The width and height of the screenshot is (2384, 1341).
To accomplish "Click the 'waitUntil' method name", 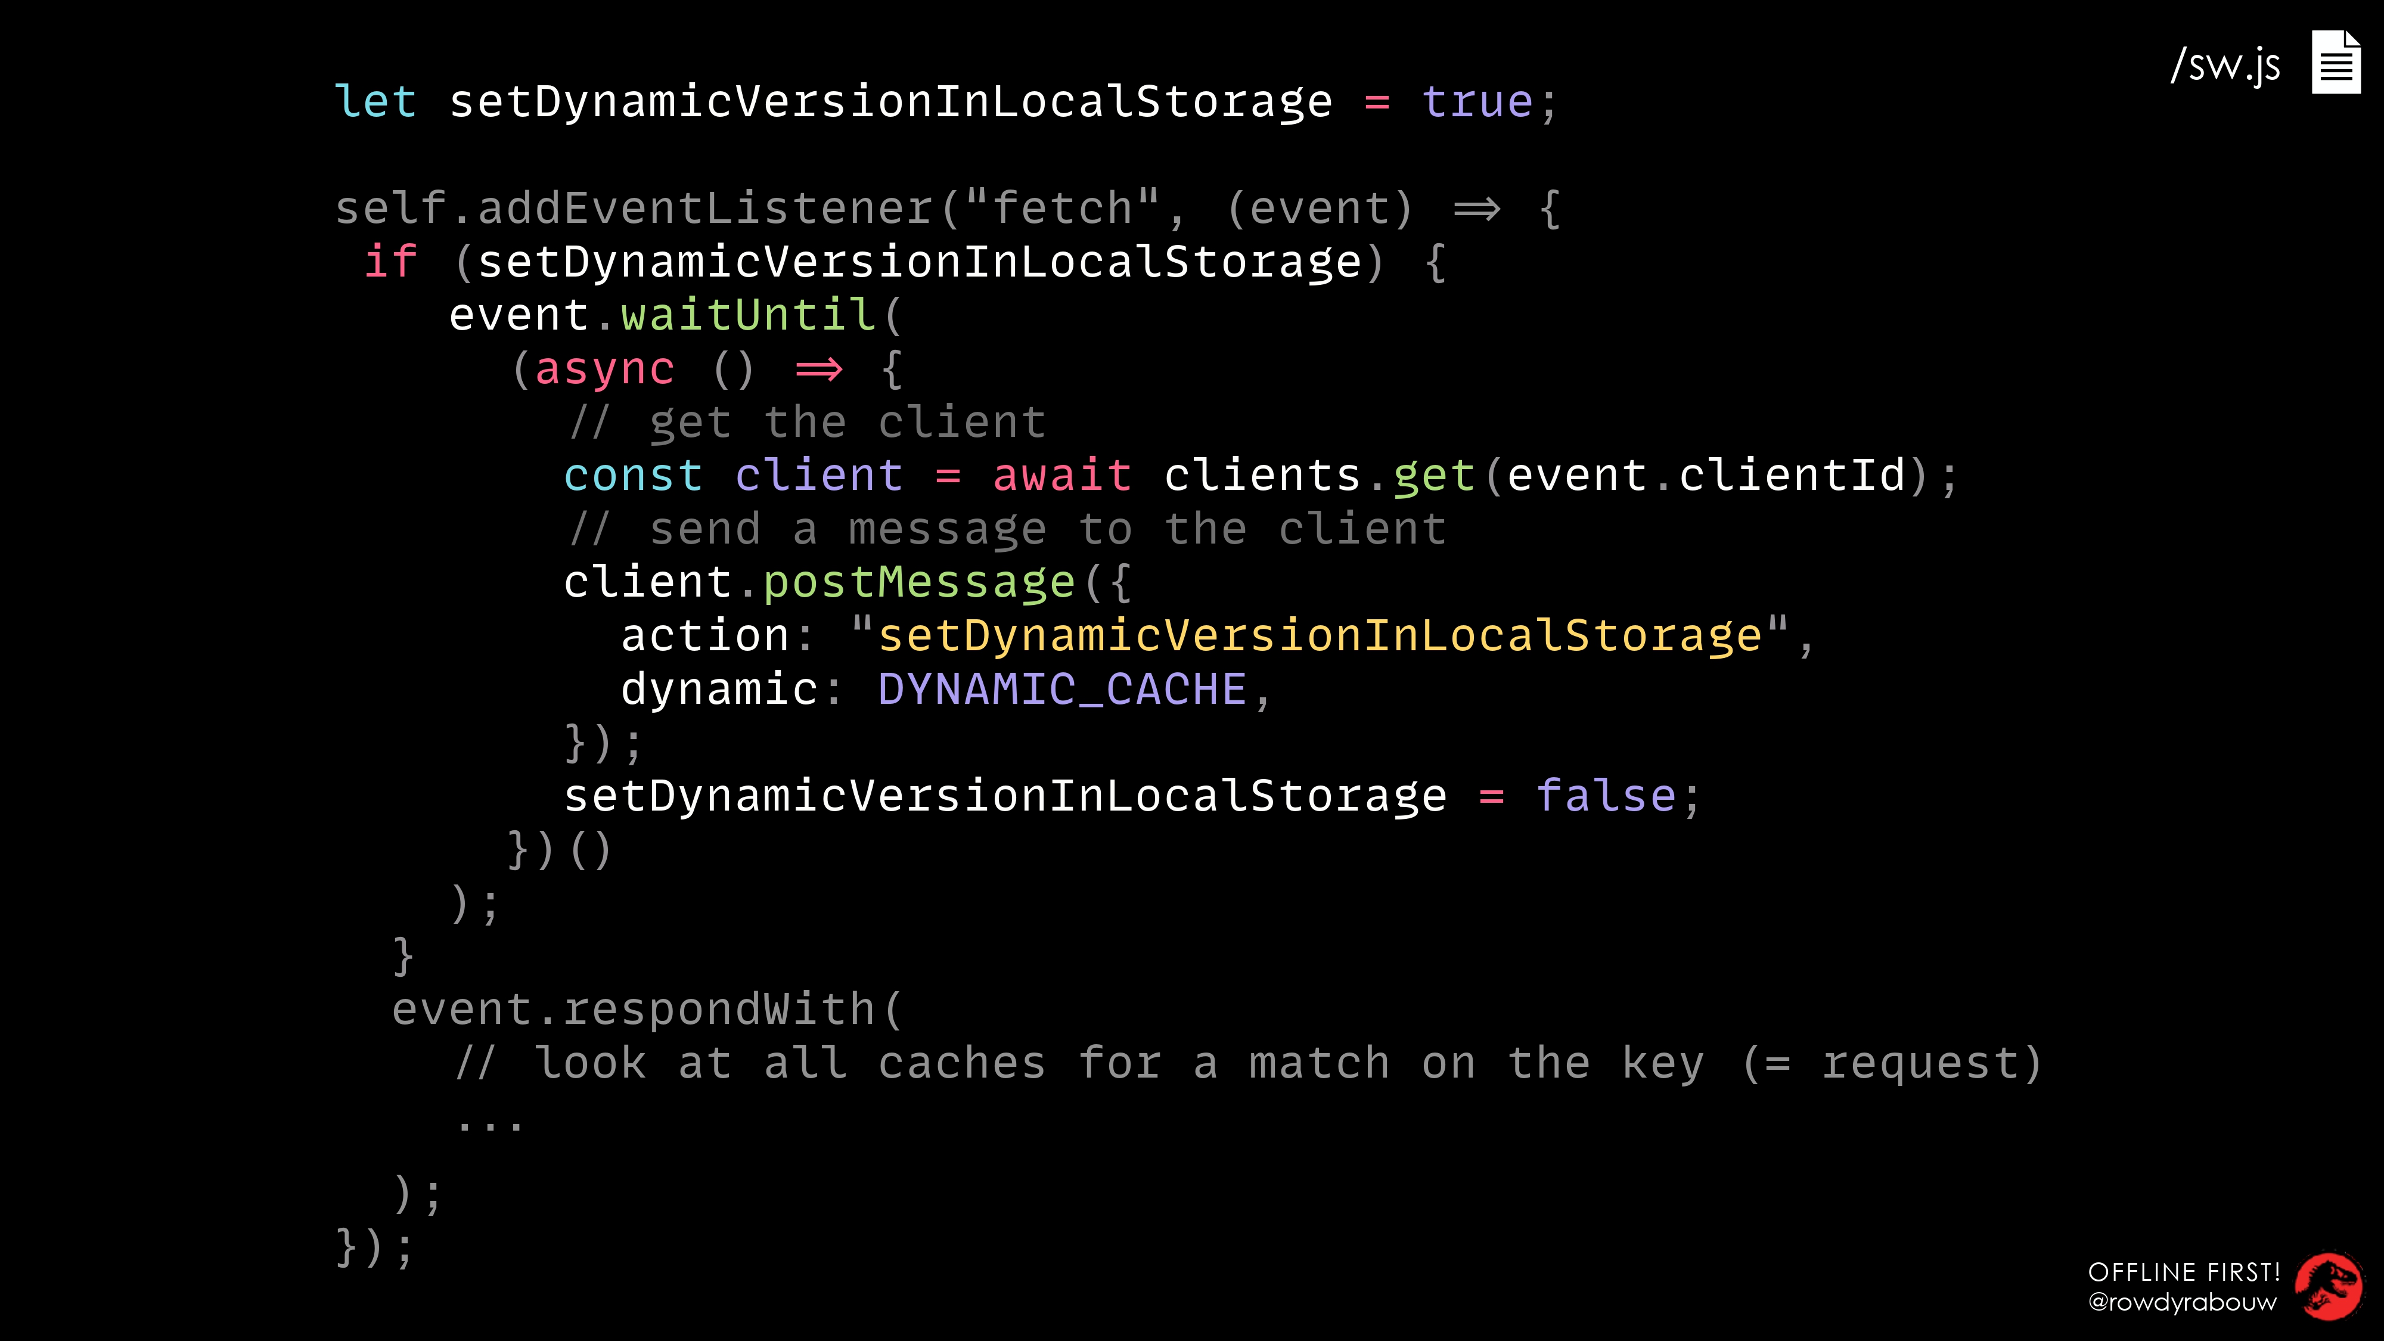I will [x=748, y=315].
